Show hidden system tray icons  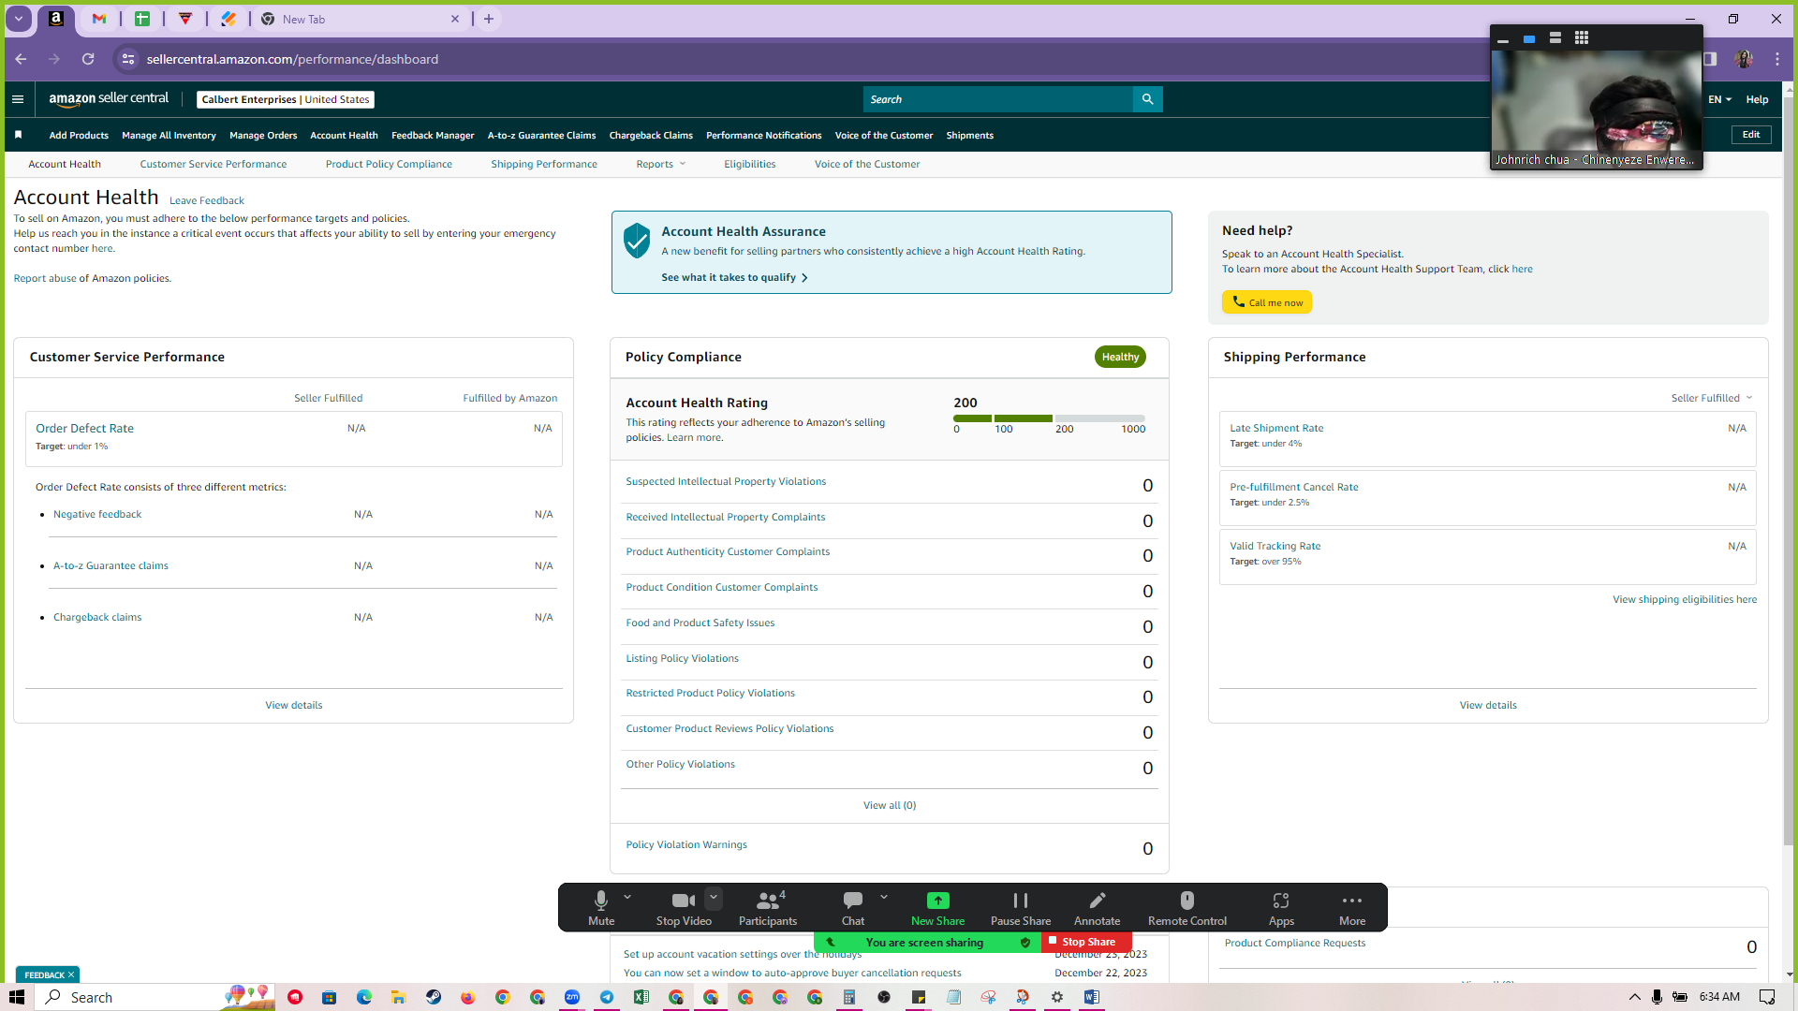coord(1635,997)
